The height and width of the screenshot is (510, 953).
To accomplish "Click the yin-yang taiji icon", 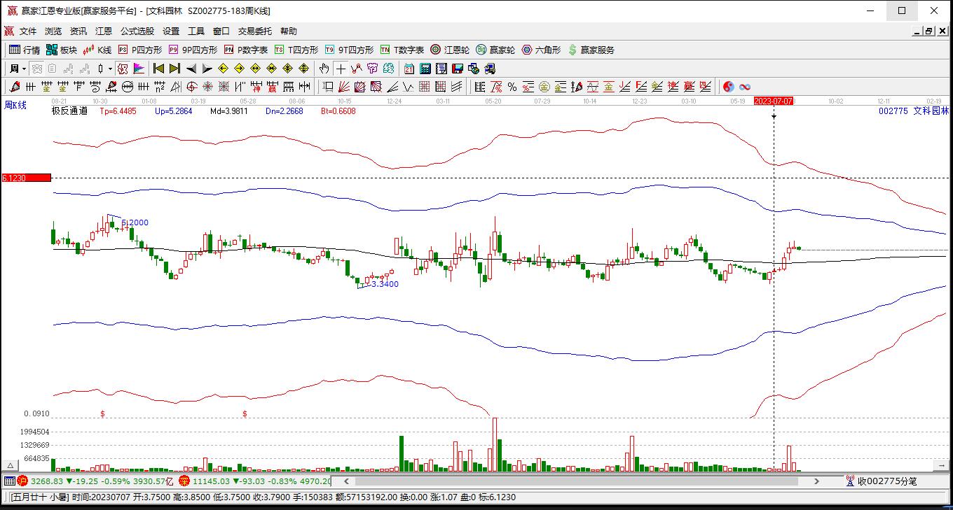I will (x=729, y=87).
